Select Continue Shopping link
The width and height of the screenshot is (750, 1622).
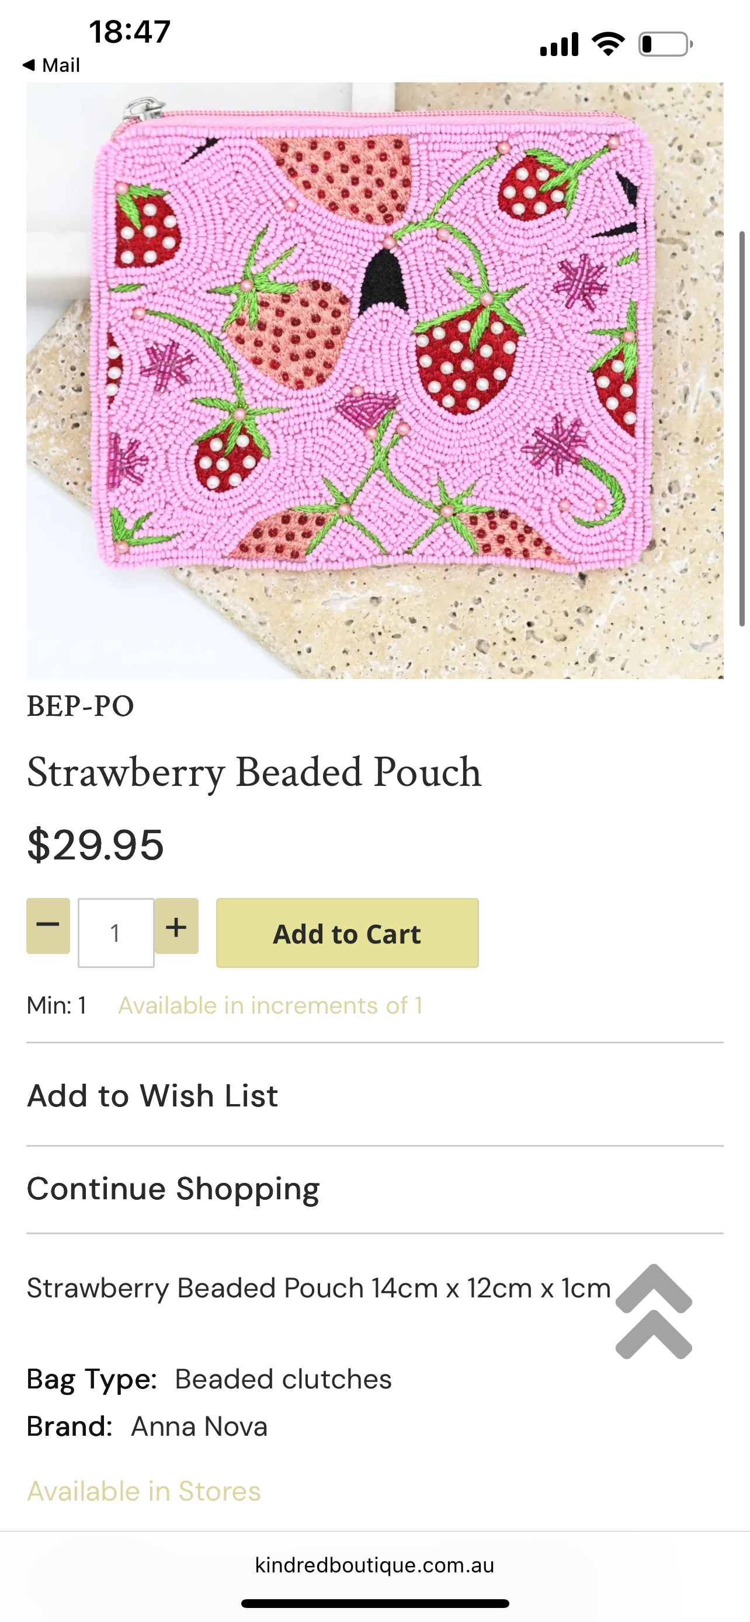(x=173, y=1189)
